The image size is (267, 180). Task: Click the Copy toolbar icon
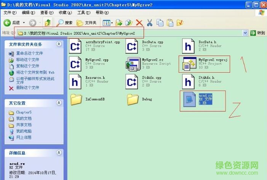pos(160,23)
